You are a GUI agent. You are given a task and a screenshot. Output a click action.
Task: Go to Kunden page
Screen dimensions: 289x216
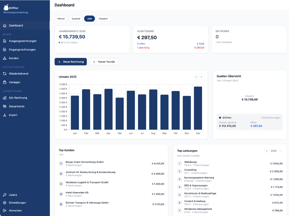click(25, 58)
